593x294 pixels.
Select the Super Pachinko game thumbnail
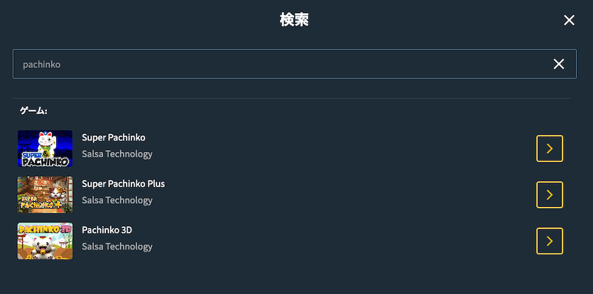[45, 148]
